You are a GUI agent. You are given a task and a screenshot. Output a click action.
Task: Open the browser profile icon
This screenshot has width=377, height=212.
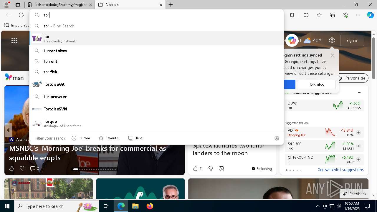click(x=6, y=5)
